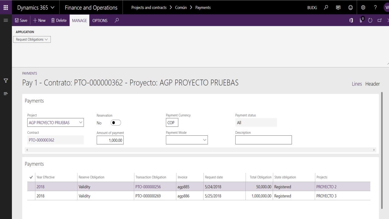Image resolution: width=389 pixels, height=219 pixels.
Task: Open the Dynamics 365 dropdown menu
Action: pyautogui.click(x=36, y=7)
